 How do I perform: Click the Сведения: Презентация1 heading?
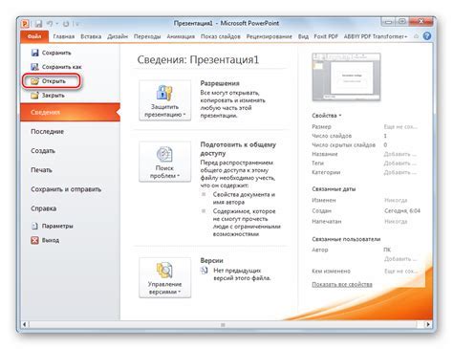coord(198,59)
